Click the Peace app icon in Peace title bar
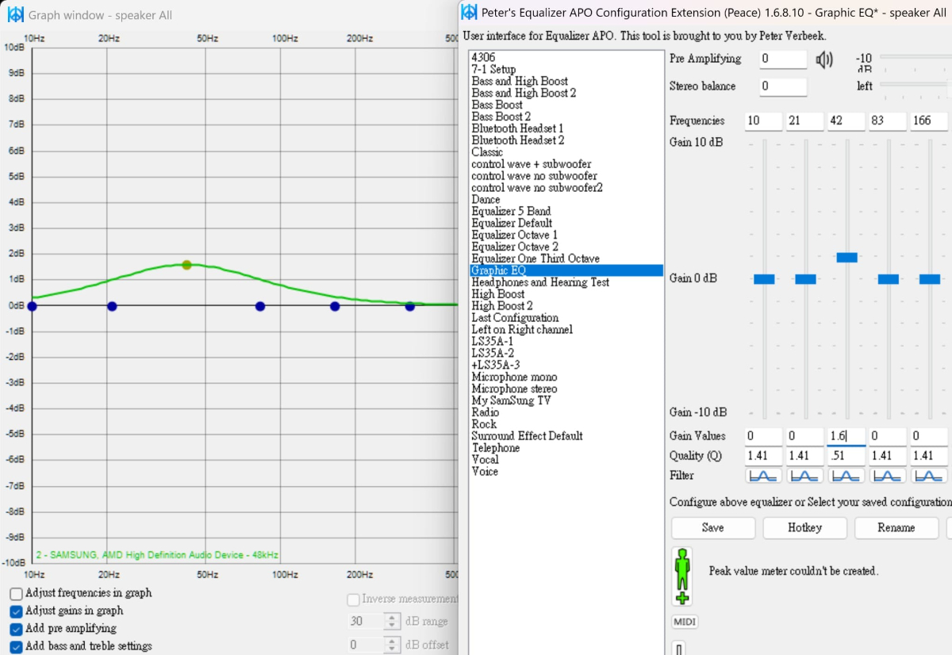The height and width of the screenshot is (655, 952). click(469, 12)
